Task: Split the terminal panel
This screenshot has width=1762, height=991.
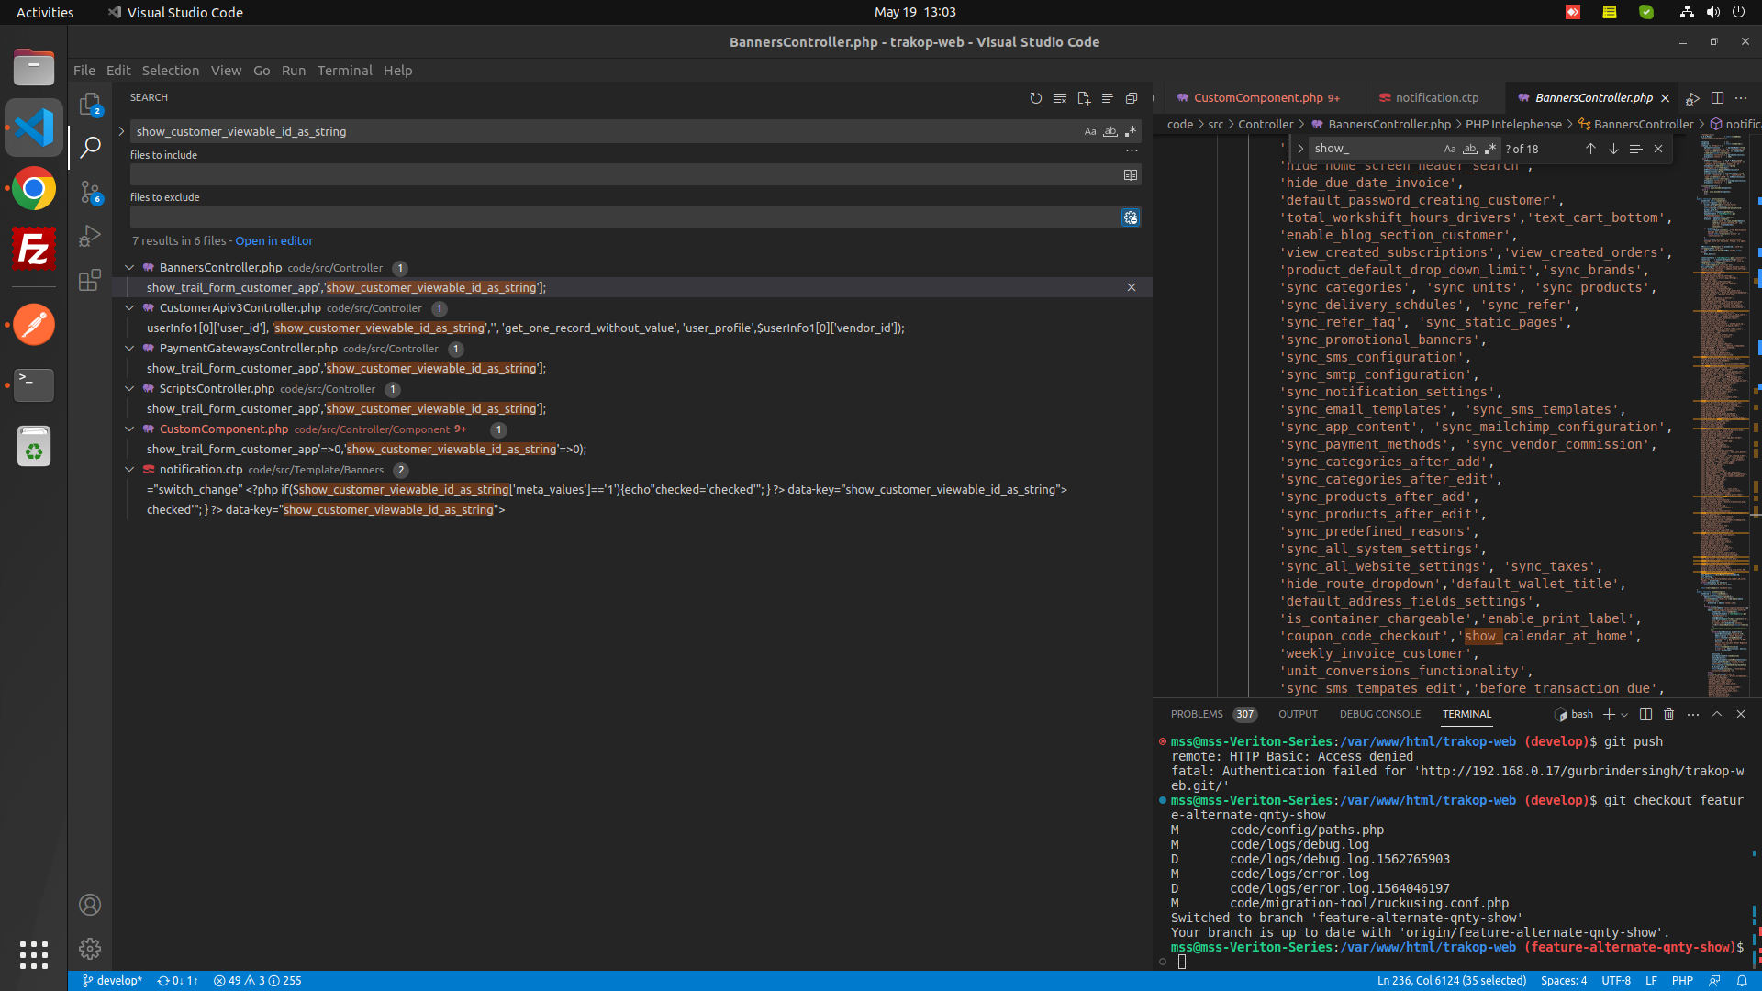Action: [1645, 714]
